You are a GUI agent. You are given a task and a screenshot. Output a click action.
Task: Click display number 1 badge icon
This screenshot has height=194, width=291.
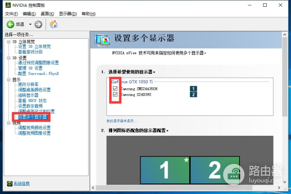[x=194, y=89]
